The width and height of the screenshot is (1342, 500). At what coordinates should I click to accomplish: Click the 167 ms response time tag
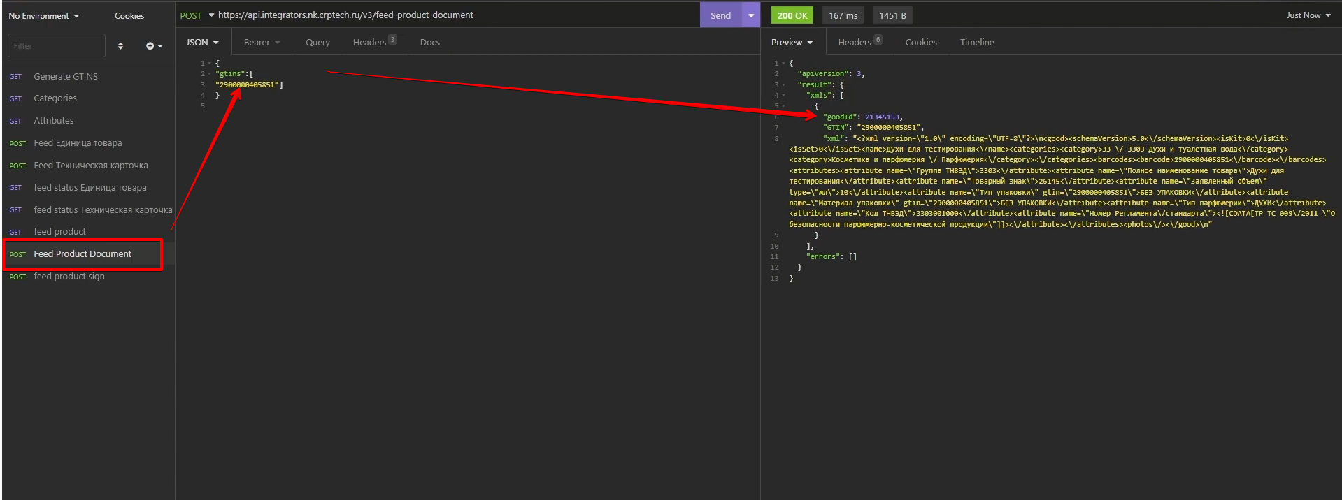tap(843, 15)
